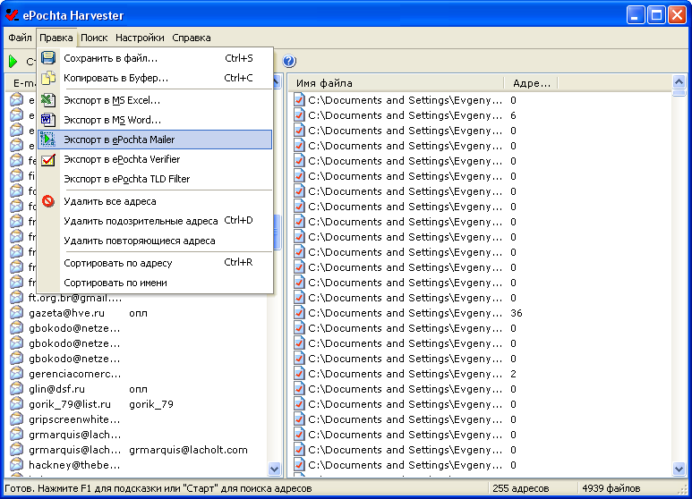Open the 'Настройки' menu in the menu bar
The height and width of the screenshot is (499, 692).
pos(140,38)
